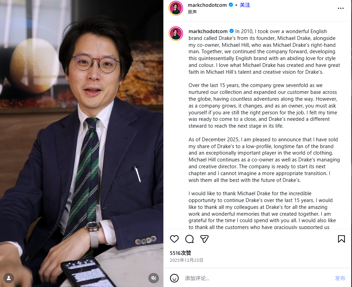
Task: View tagged people icon on video
Action: 9,278
